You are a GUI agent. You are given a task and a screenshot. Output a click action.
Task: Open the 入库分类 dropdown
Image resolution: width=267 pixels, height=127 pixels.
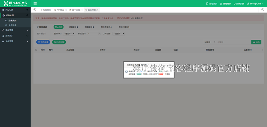[118, 34]
